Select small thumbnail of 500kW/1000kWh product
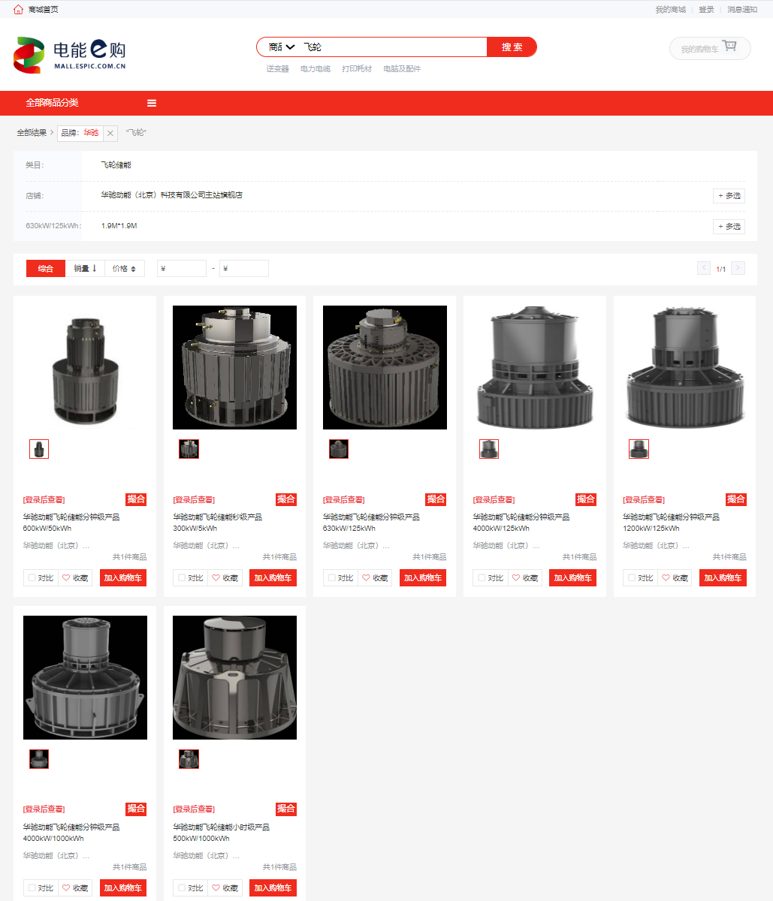Viewport: 773px width, 901px height. [x=189, y=759]
